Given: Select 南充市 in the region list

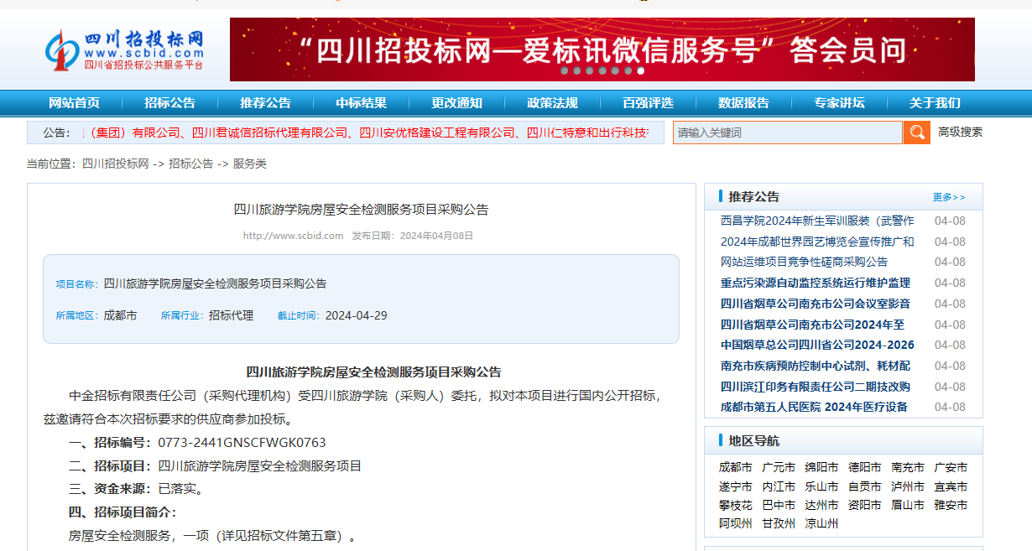Looking at the screenshot, I should [x=908, y=467].
